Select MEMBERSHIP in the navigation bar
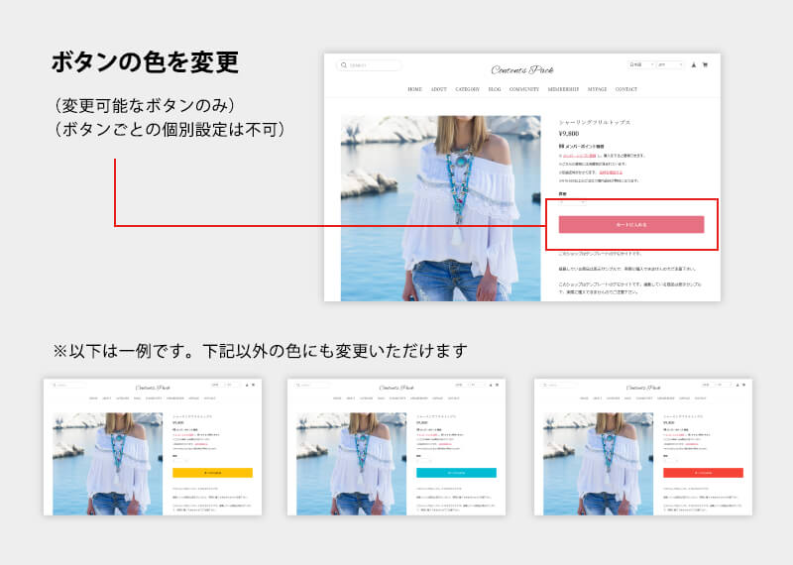The height and width of the screenshot is (565, 793). click(563, 89)
